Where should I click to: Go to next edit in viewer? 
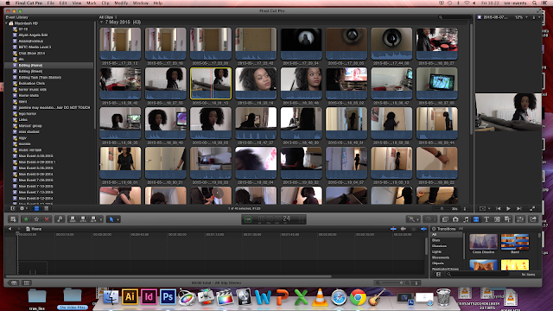point(518,209)
